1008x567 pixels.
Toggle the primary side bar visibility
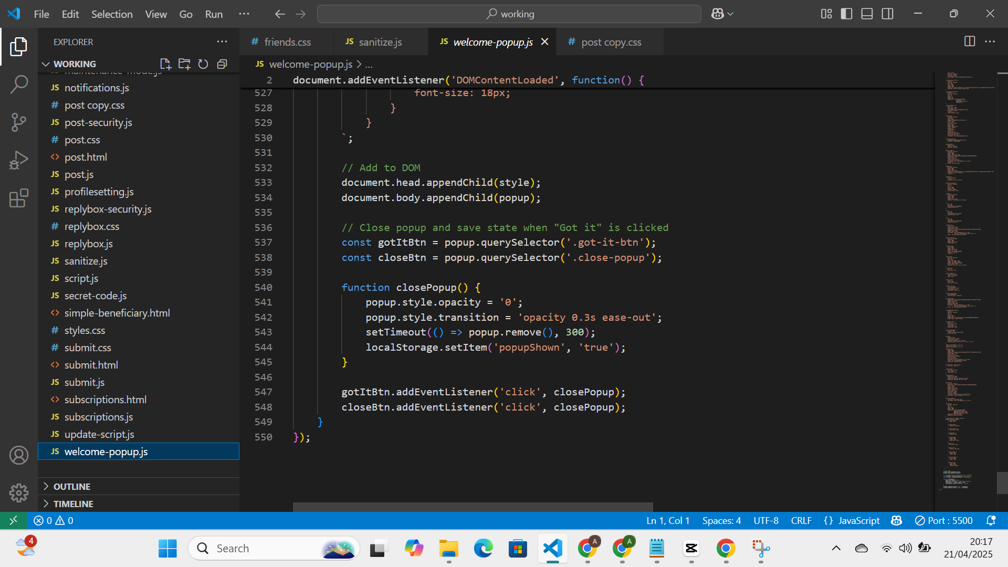(x=847, y=14)
